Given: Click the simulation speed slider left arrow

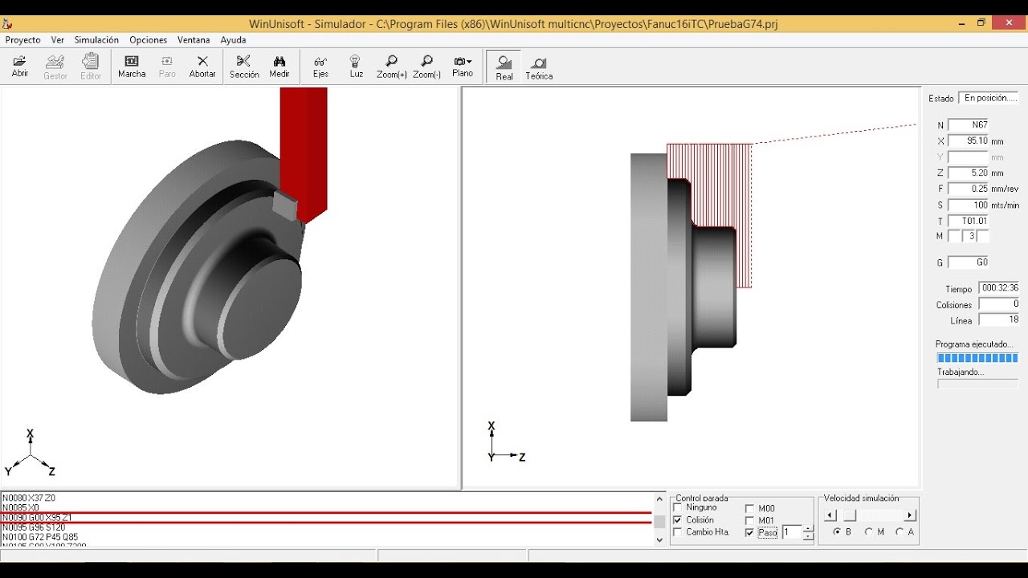Looking at the screenshot, I should click(830, 515).
